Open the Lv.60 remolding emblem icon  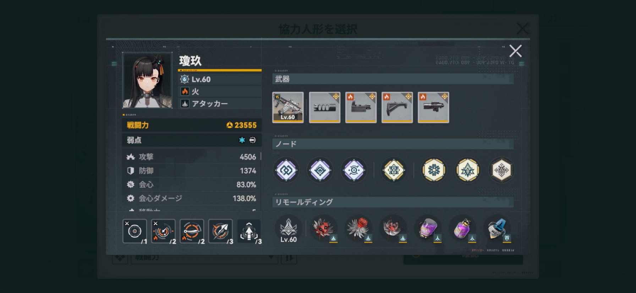coord(289,229)
